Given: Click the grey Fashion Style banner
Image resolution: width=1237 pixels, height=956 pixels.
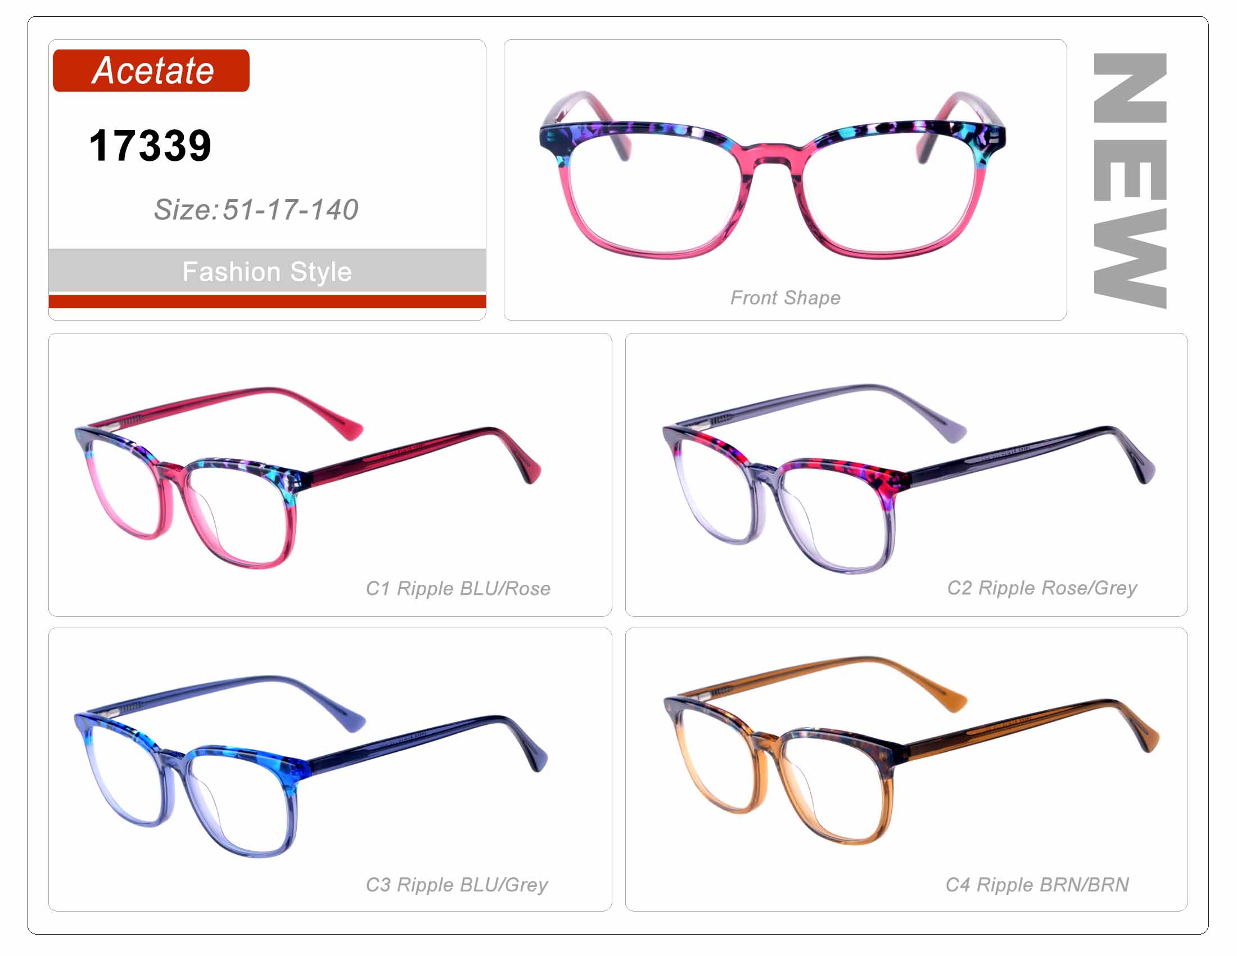Looking at the screenshot, I should 267,270.
